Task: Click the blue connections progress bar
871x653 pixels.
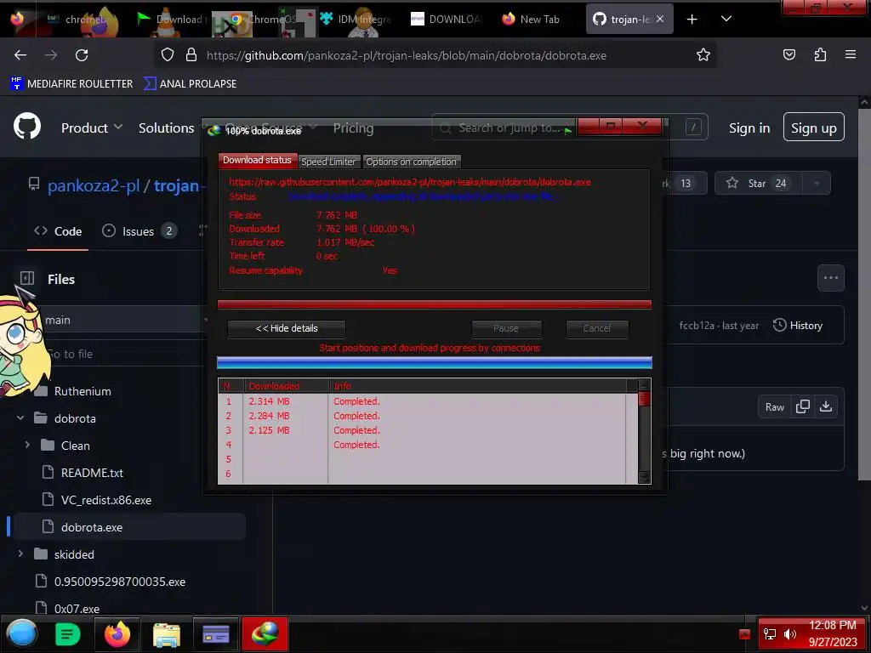Action: (x=435, y=363)
